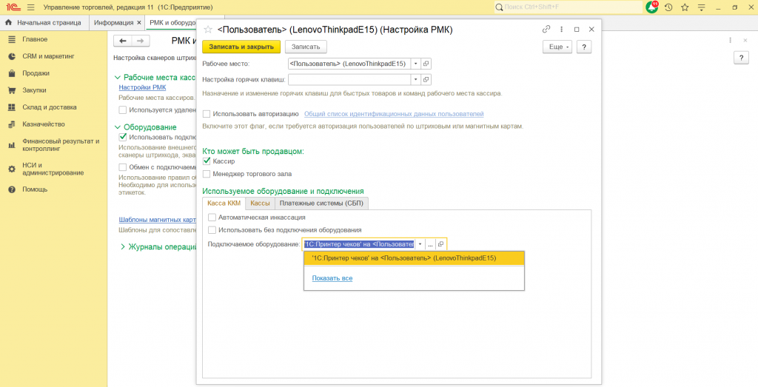The image size is (758, 387).
Task: Open hotkey settings item icon
Action: pos(426,79)
